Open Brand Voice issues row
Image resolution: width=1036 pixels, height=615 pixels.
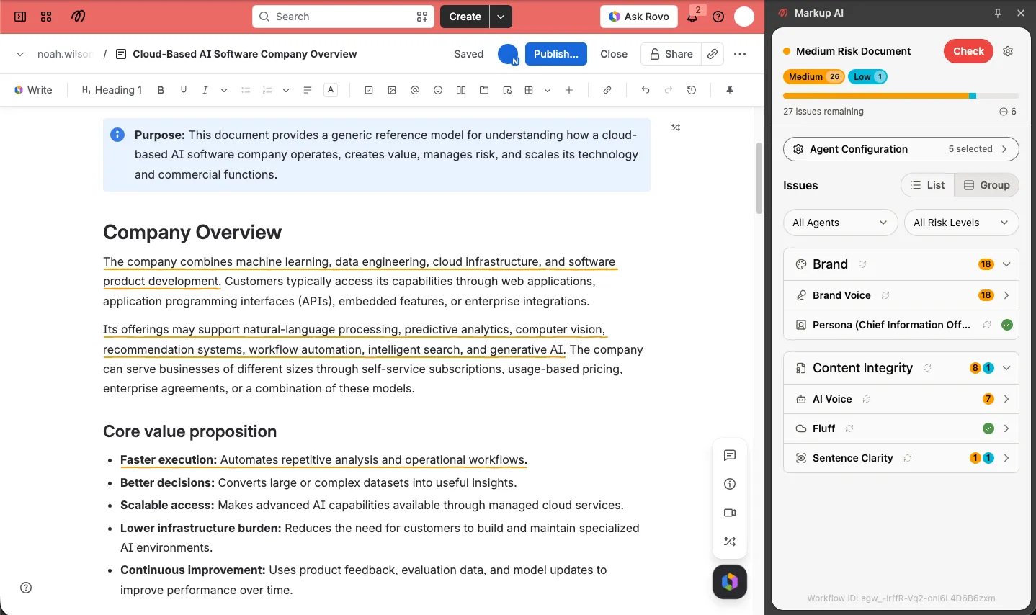[901, 295]
